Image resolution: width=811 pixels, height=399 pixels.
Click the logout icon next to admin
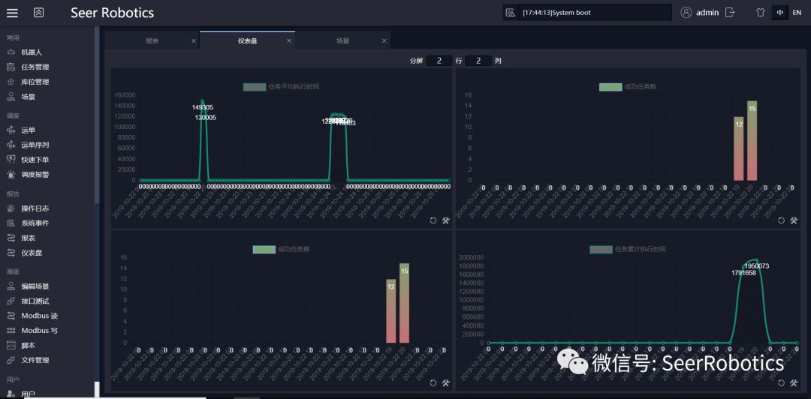point(730,13)
